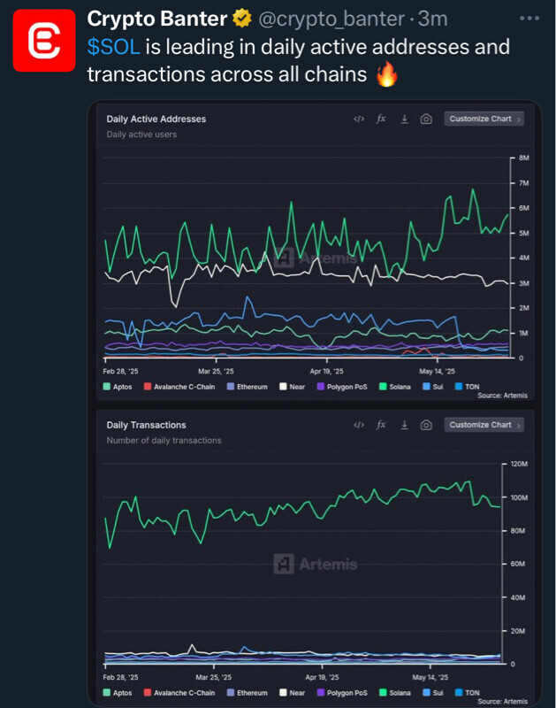Click the Crypto Banter red profile avatar
Screen dimensions: 556x708
pos(44,40)
